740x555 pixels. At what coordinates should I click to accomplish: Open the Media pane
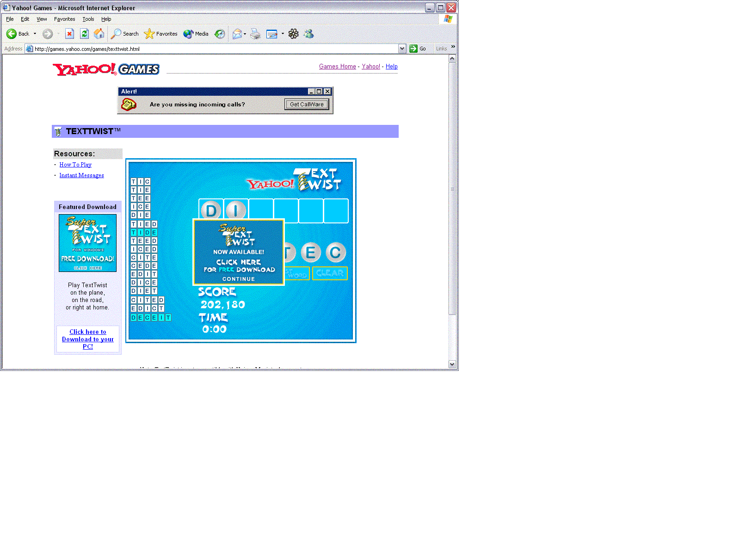pos(196,34)
